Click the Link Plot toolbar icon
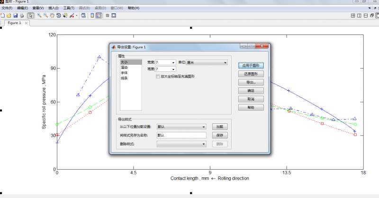This screenshot has width=379, height=198. click(83, 16)
